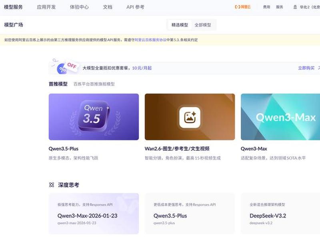320x240 pixels.
Task: Open the Qwen3-Max teal banner thumbnail
Action: pos(280,117)
